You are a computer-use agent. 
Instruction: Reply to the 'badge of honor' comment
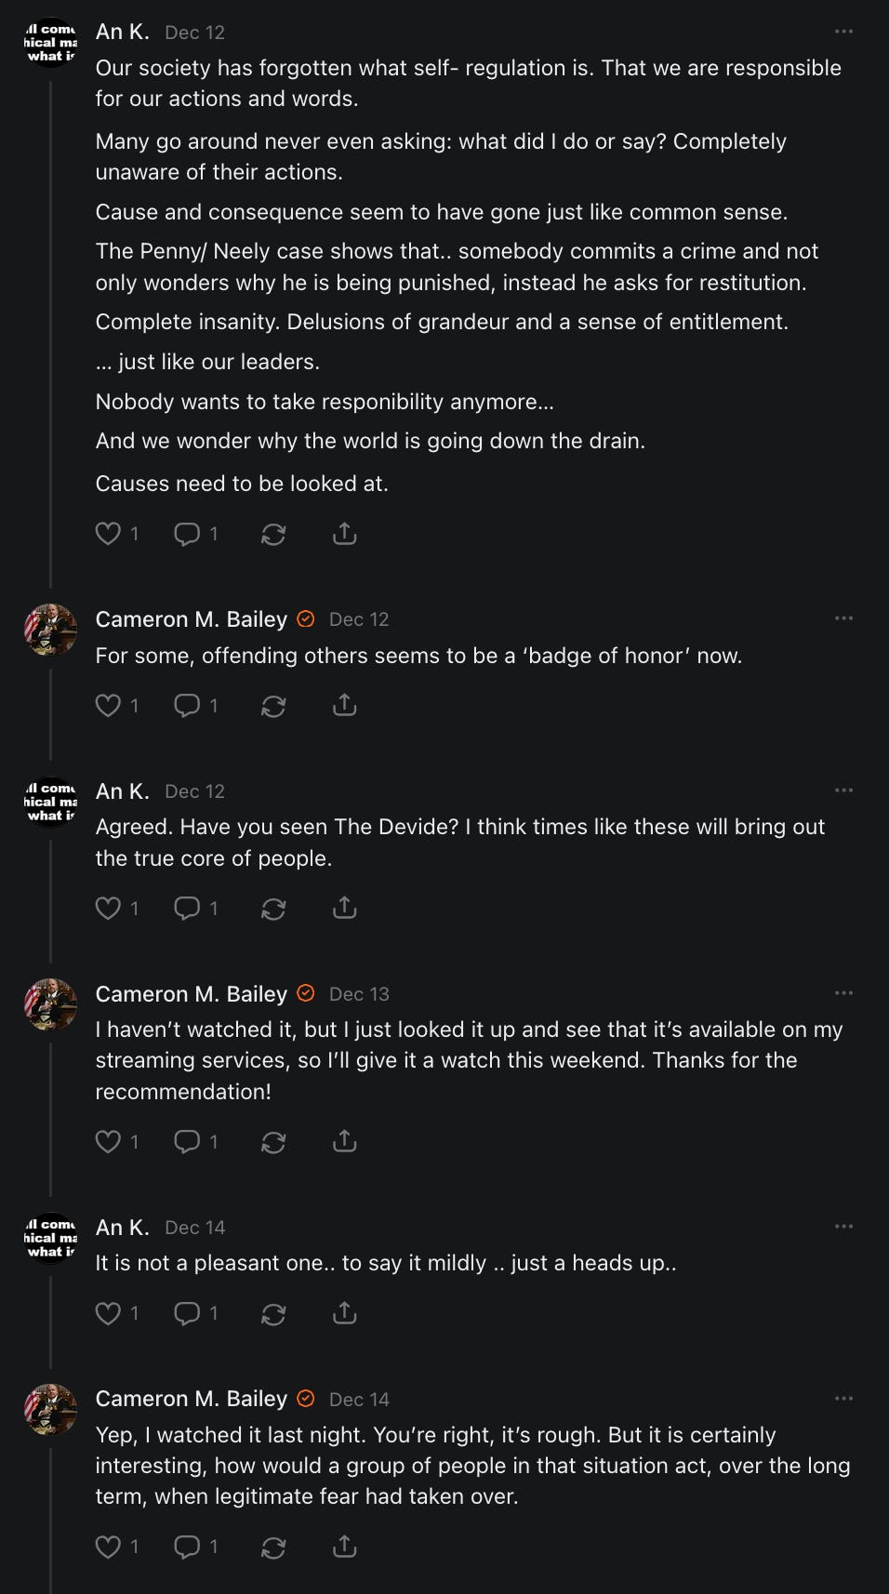(188, 706)
